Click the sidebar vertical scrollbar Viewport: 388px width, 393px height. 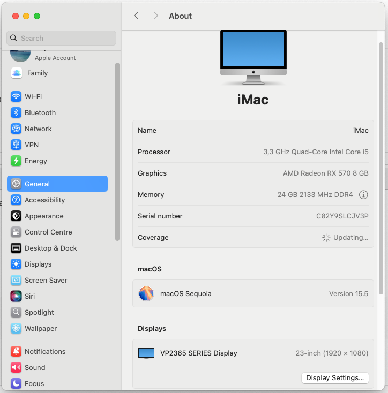click(x=117, y=152)
